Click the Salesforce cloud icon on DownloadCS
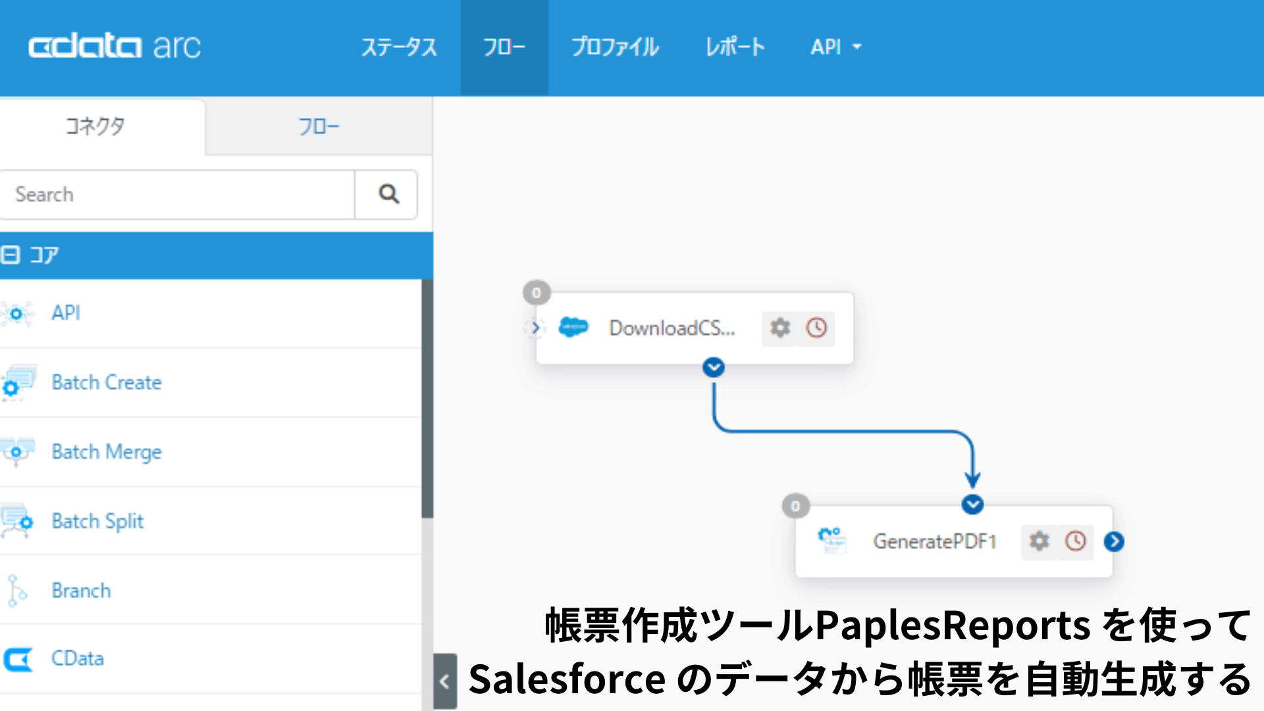Screen dimensions: 1264x711 [x=573, y=327]
